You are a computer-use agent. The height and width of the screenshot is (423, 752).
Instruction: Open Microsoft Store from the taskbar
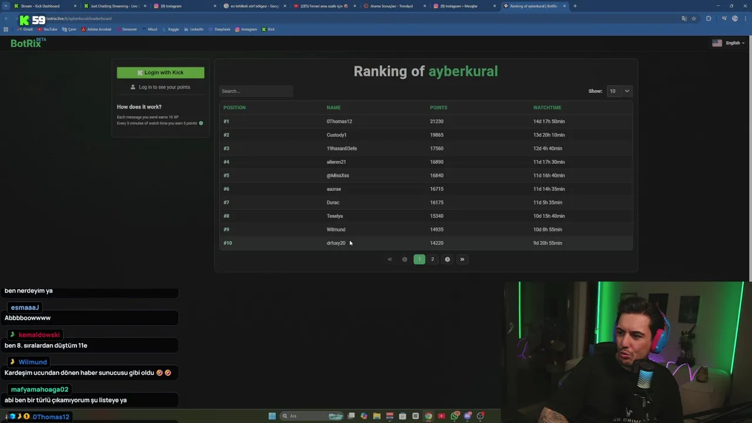(402, 416)
